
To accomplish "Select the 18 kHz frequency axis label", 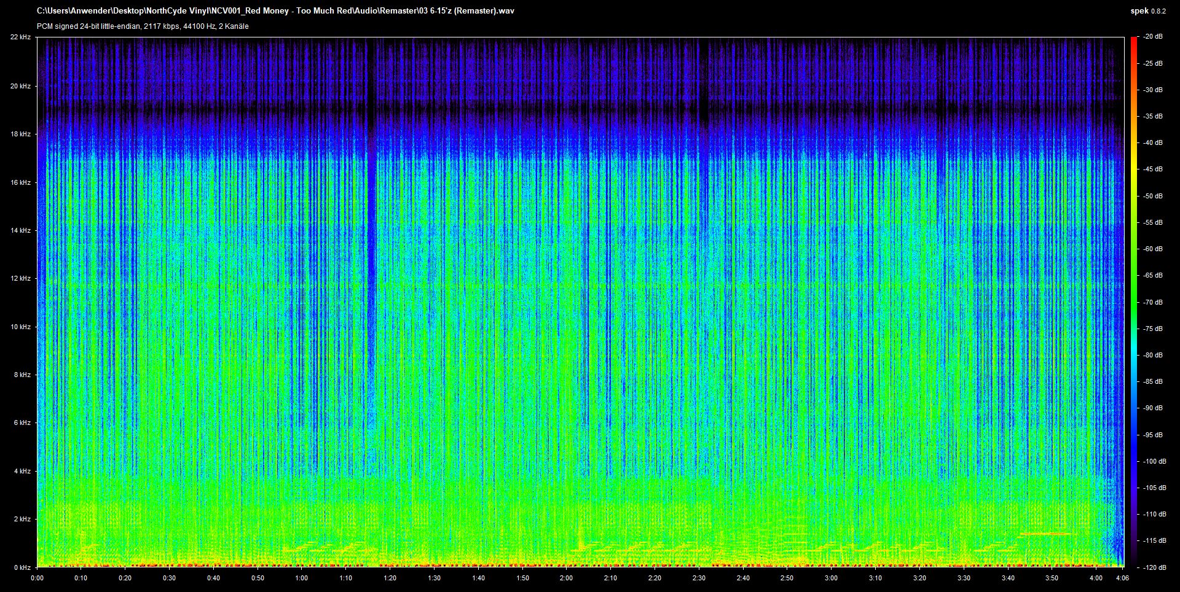I will (x=20, y=134).
